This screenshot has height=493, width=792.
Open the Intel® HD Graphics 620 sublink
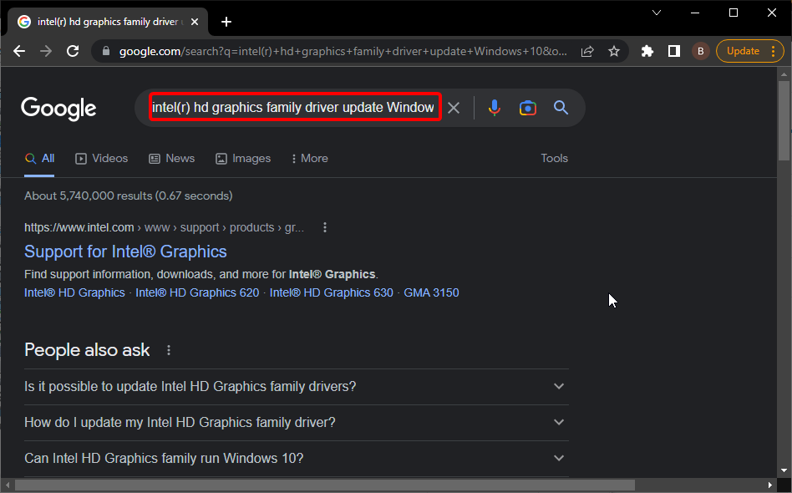click(197, 292)
